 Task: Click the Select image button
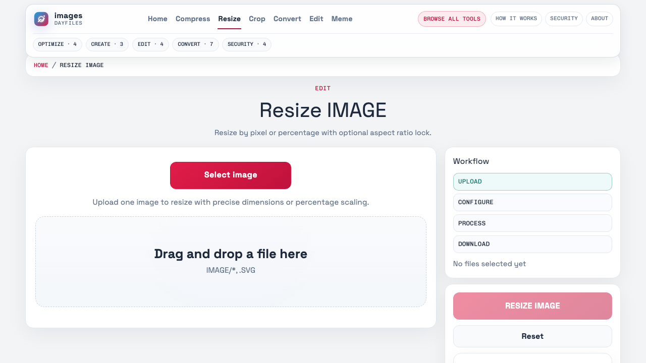click(230, 175)
